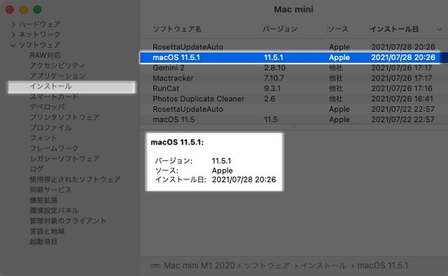Close the window with red button

[x=10, y=10]
